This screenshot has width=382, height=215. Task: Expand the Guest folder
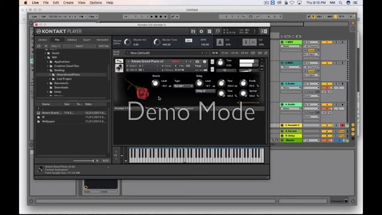tap(45, 53)
